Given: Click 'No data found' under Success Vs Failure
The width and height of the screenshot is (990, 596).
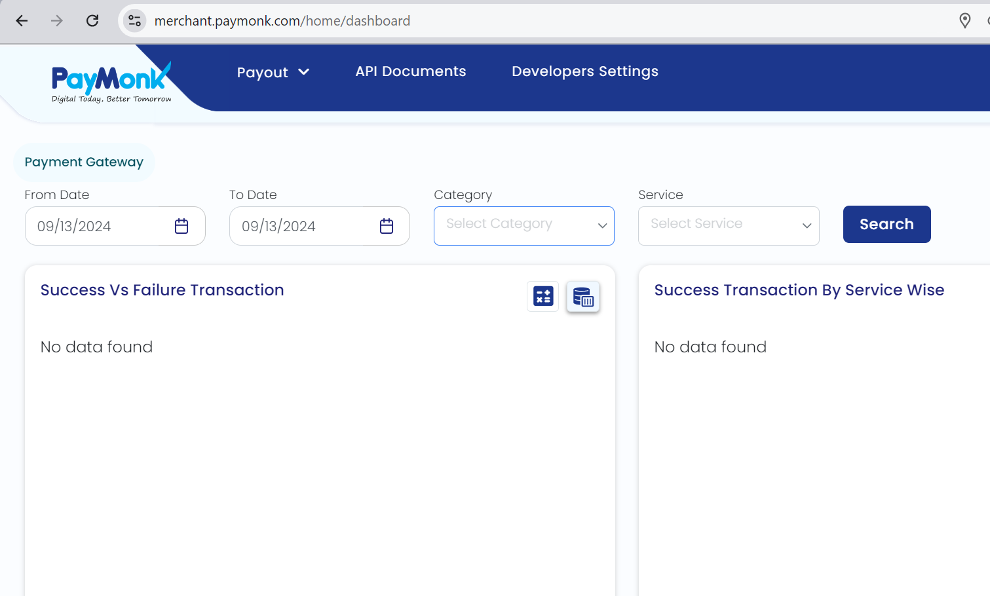Looking at the screenshot, I should [x=96, y=347].
